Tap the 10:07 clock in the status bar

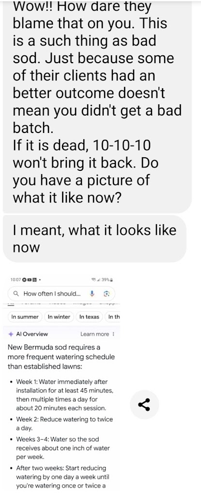click(15, 280)
